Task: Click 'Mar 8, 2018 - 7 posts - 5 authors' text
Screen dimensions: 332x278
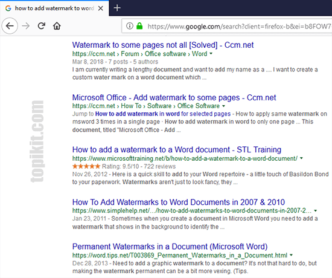Action: pos(115,62)
